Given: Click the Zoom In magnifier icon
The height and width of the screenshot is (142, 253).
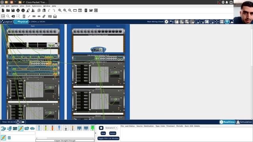Looking at the screenshot, I should 60,11.
